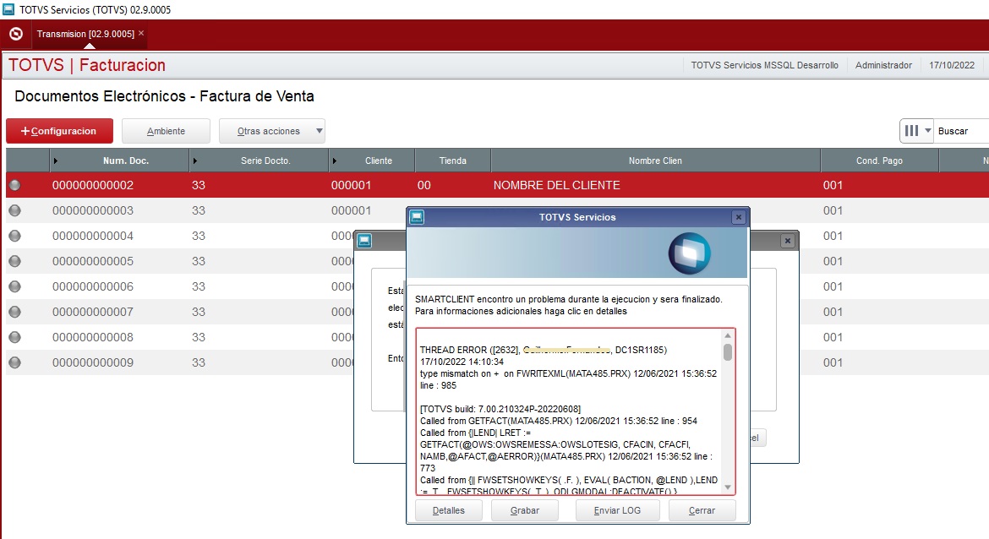Click the Tienda column header

tap(453, 161)
